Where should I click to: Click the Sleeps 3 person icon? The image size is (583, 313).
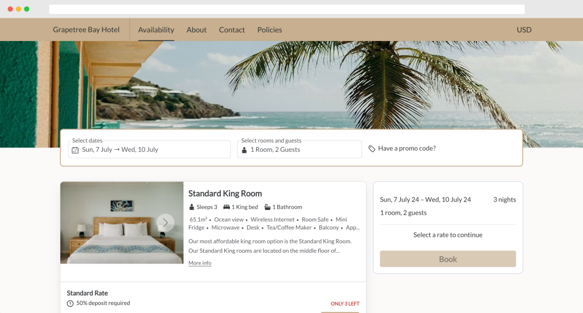point(191,207)
